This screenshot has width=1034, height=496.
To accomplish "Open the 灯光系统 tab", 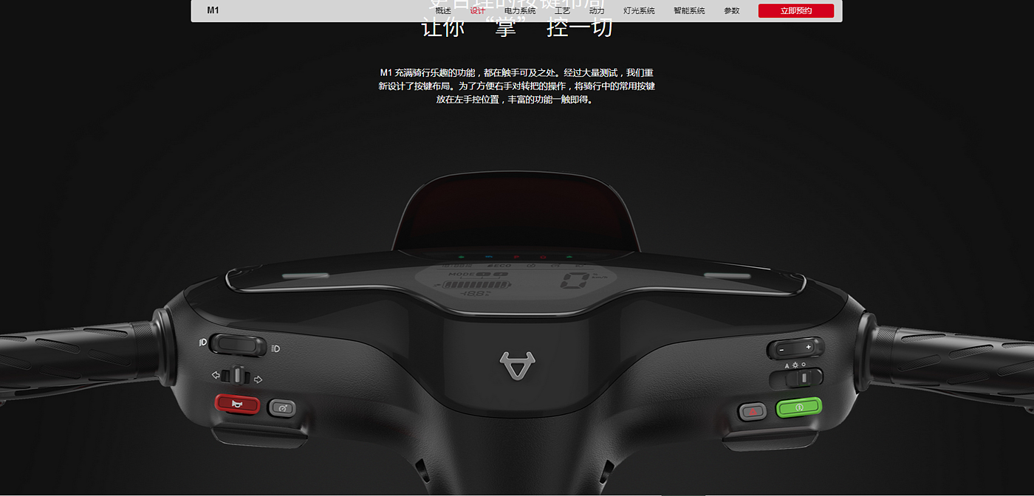I will pyautogui.click(x=639, y=11).
